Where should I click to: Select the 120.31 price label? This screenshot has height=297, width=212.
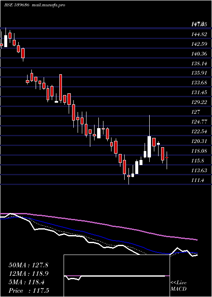click(x=199, y=141)
